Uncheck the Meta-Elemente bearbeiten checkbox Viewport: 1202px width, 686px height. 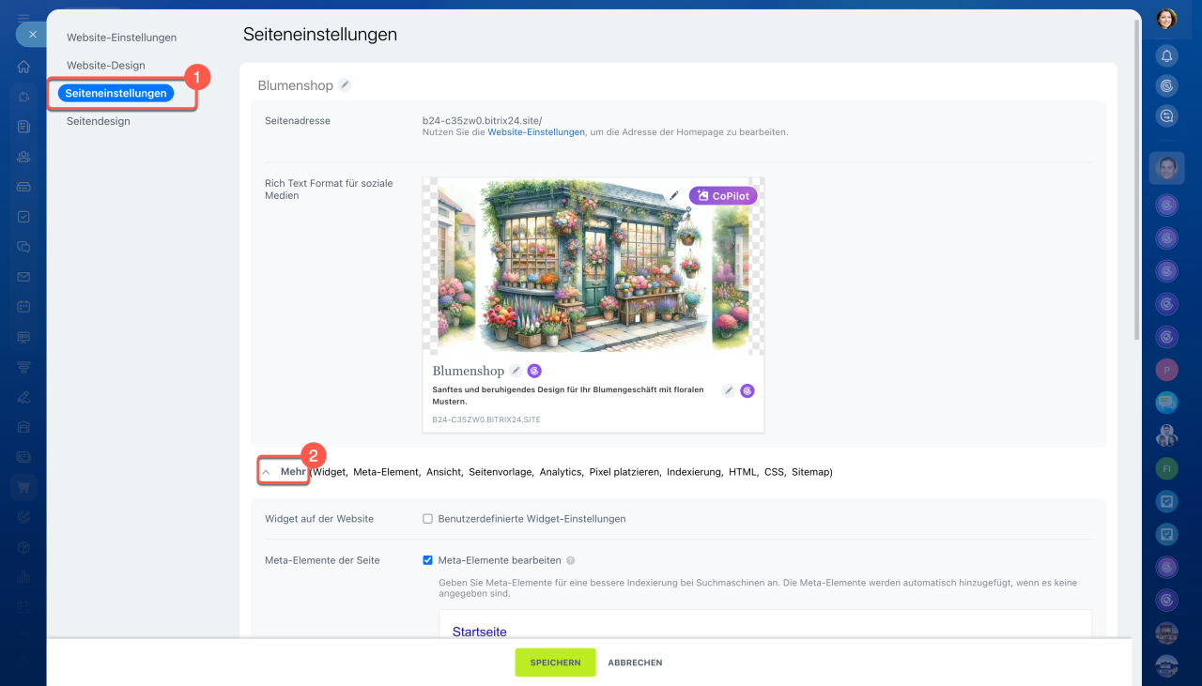click(x=428, y=560)
